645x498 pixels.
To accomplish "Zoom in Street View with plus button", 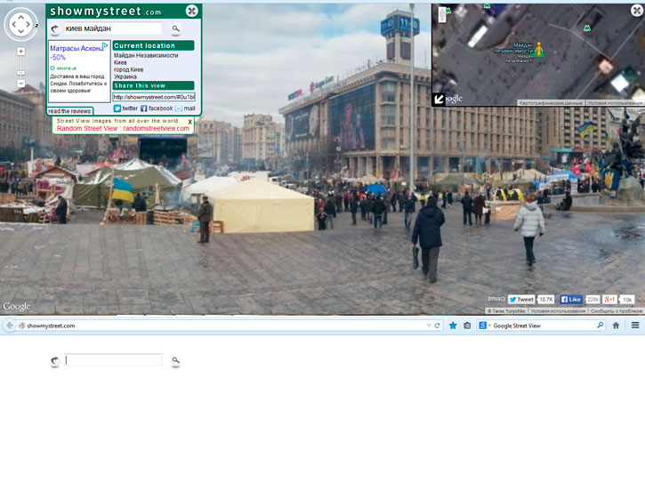I will tap(20, 52).
